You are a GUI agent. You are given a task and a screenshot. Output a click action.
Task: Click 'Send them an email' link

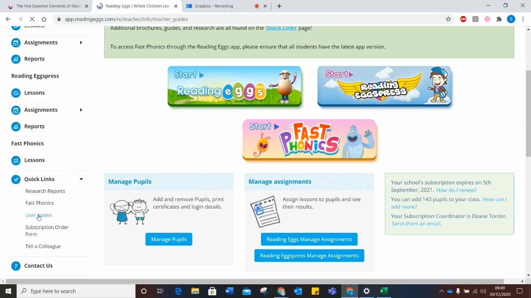pyautogui.click(x=417, y=223)
